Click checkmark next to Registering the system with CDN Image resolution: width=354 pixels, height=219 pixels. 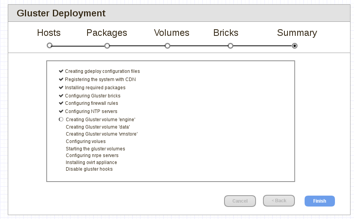[x=61, y=79]
